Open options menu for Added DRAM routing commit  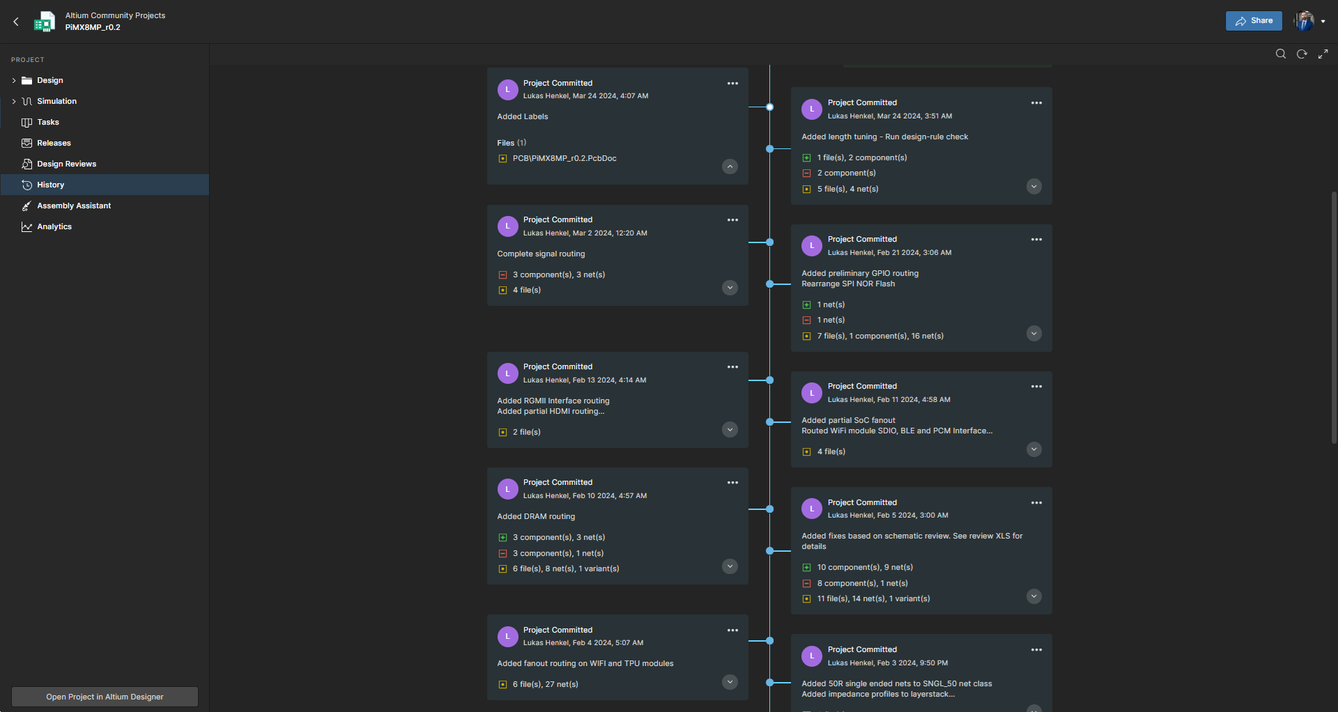coord(732,483)
